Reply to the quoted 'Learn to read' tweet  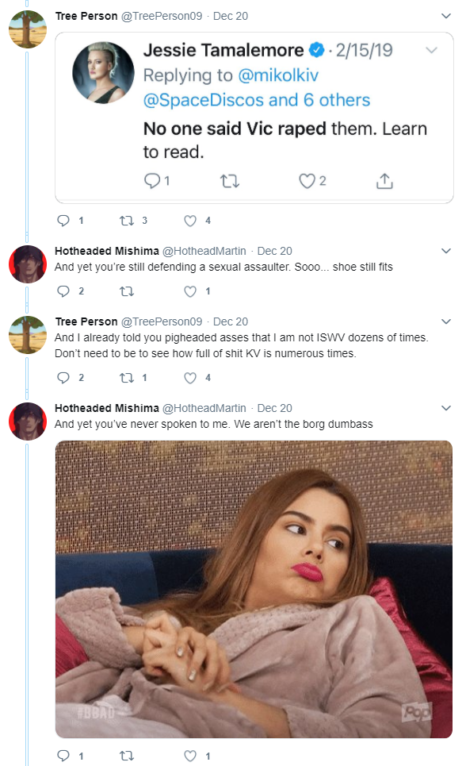click(x=152, y=181)
